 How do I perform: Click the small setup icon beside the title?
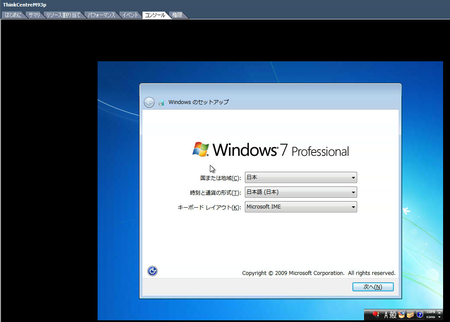click(x=161, y=102)
